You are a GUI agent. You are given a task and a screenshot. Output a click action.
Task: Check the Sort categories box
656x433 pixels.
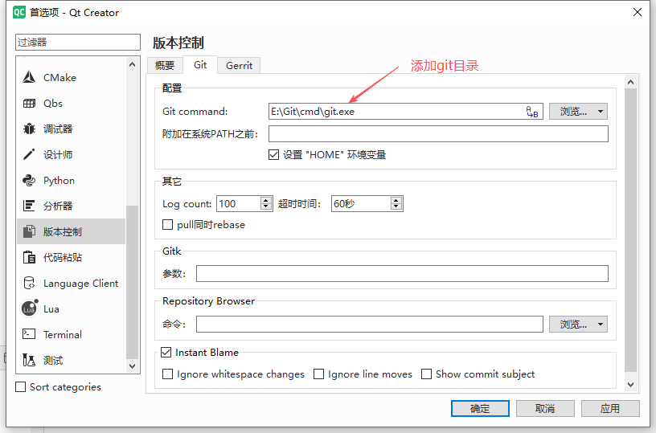[x=21, y=387]
